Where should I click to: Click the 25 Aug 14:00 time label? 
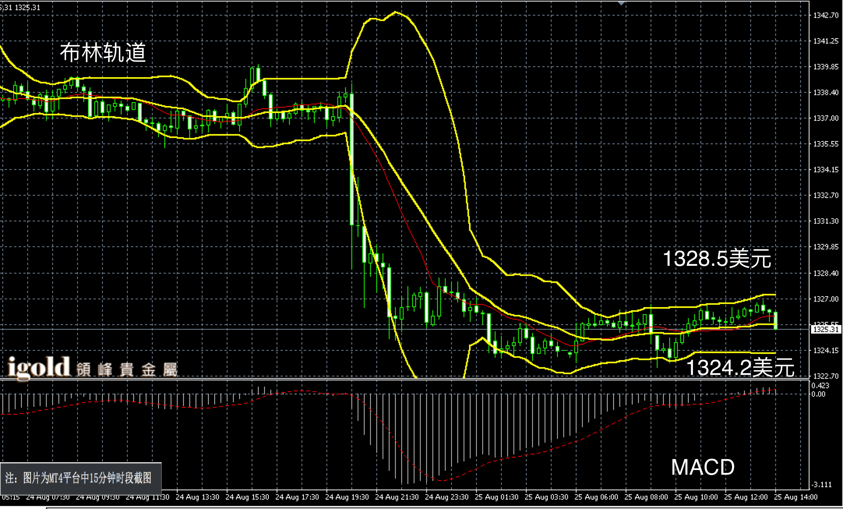pyautogui.click(x=795, y=497)
